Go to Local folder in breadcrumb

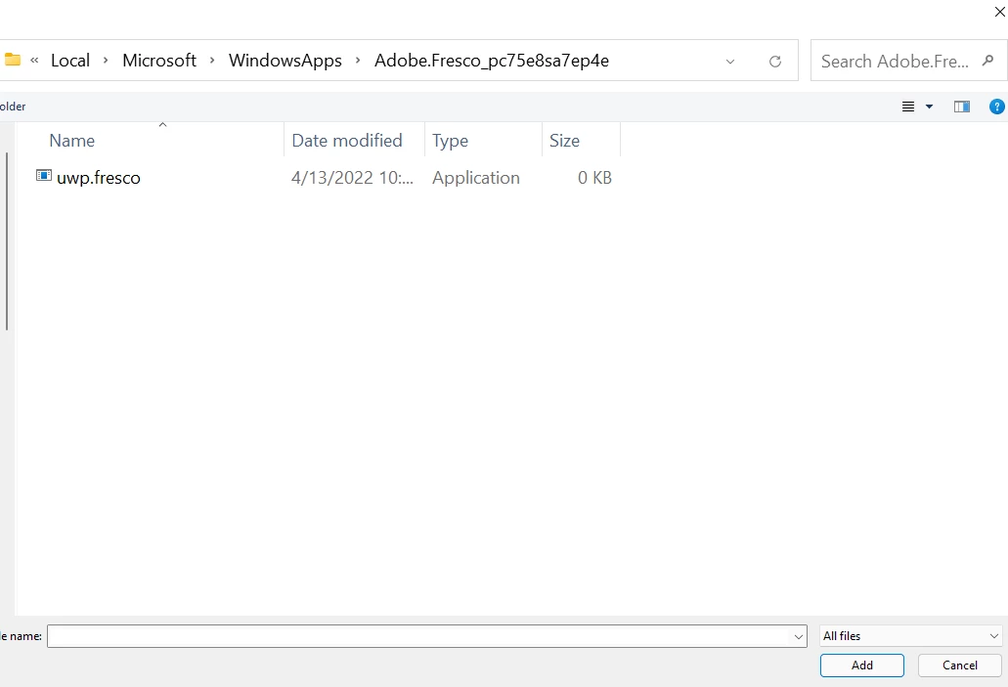tap(70, 61)
